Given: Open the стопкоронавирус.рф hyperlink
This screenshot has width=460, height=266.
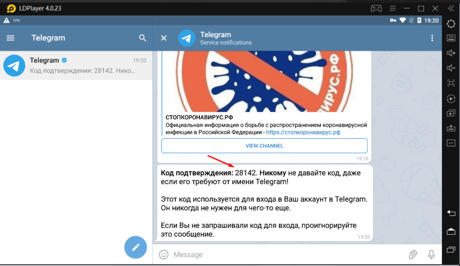Looking at the screenshot, I should (x=303, y=132).
